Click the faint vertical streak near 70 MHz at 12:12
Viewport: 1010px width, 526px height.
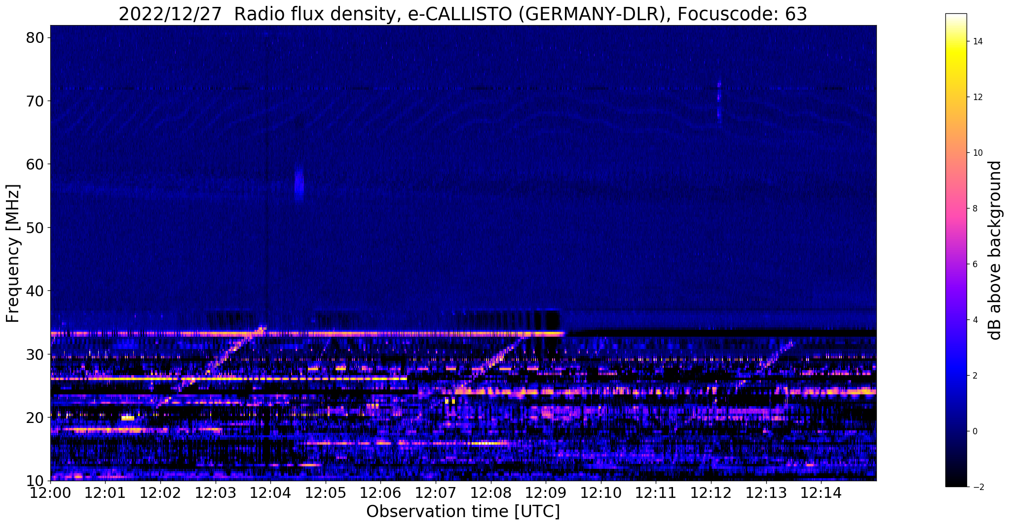(x=719, y=101)
